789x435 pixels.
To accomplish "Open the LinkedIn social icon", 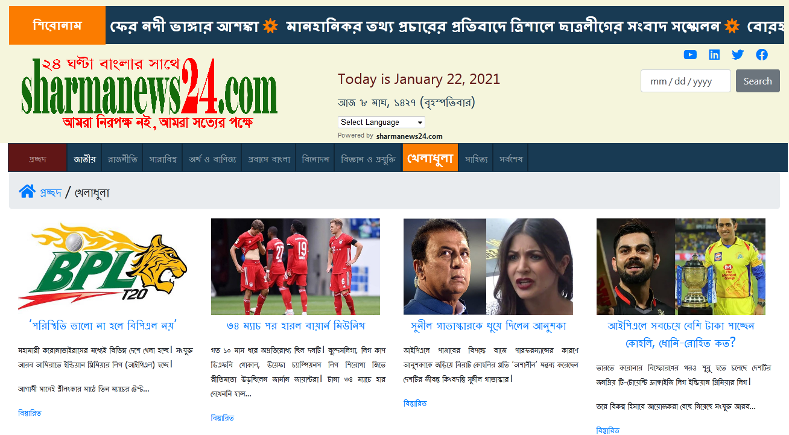I will [714, 55].
